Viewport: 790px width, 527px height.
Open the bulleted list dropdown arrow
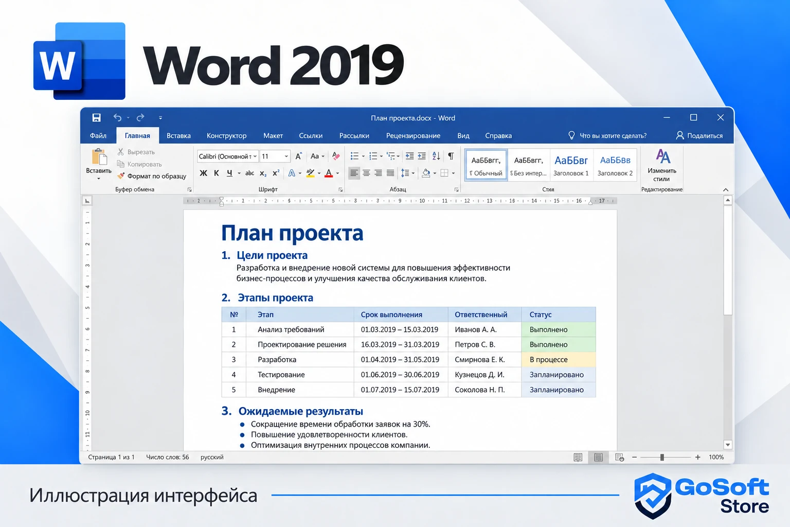363,156
